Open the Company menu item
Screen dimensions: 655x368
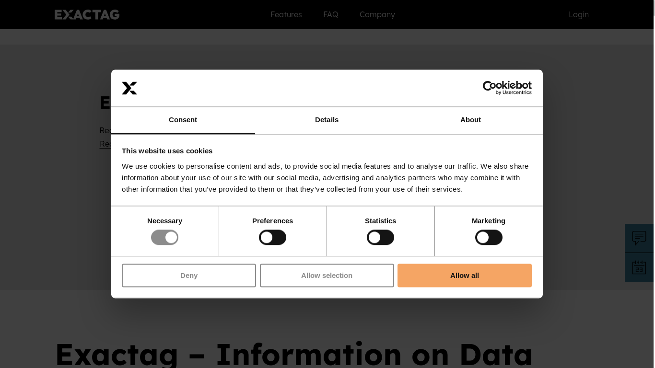coord(377,14)
